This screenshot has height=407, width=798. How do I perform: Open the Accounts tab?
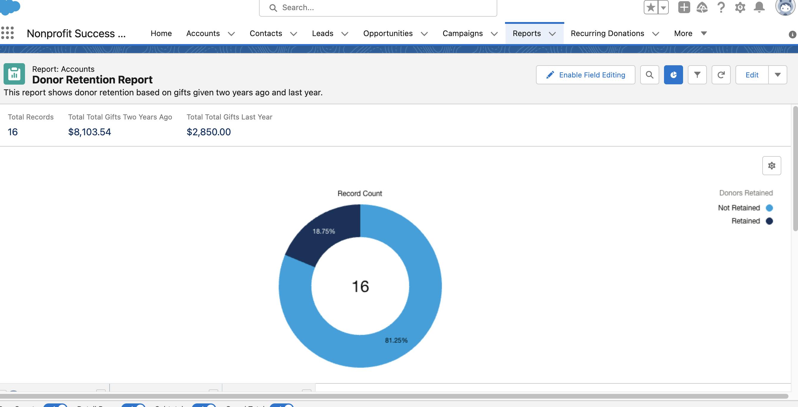[x=203, y=33]
